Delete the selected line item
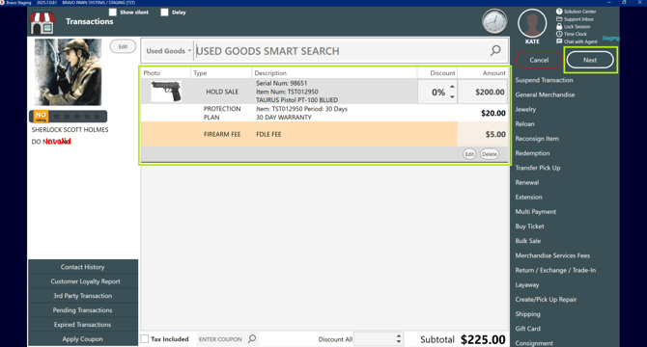Viewport: 647px width, 347px height. coord(490,154)
